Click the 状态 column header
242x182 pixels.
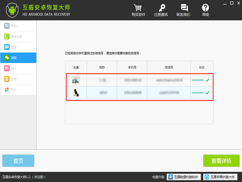pyautogui.click(x=202, y=67)
